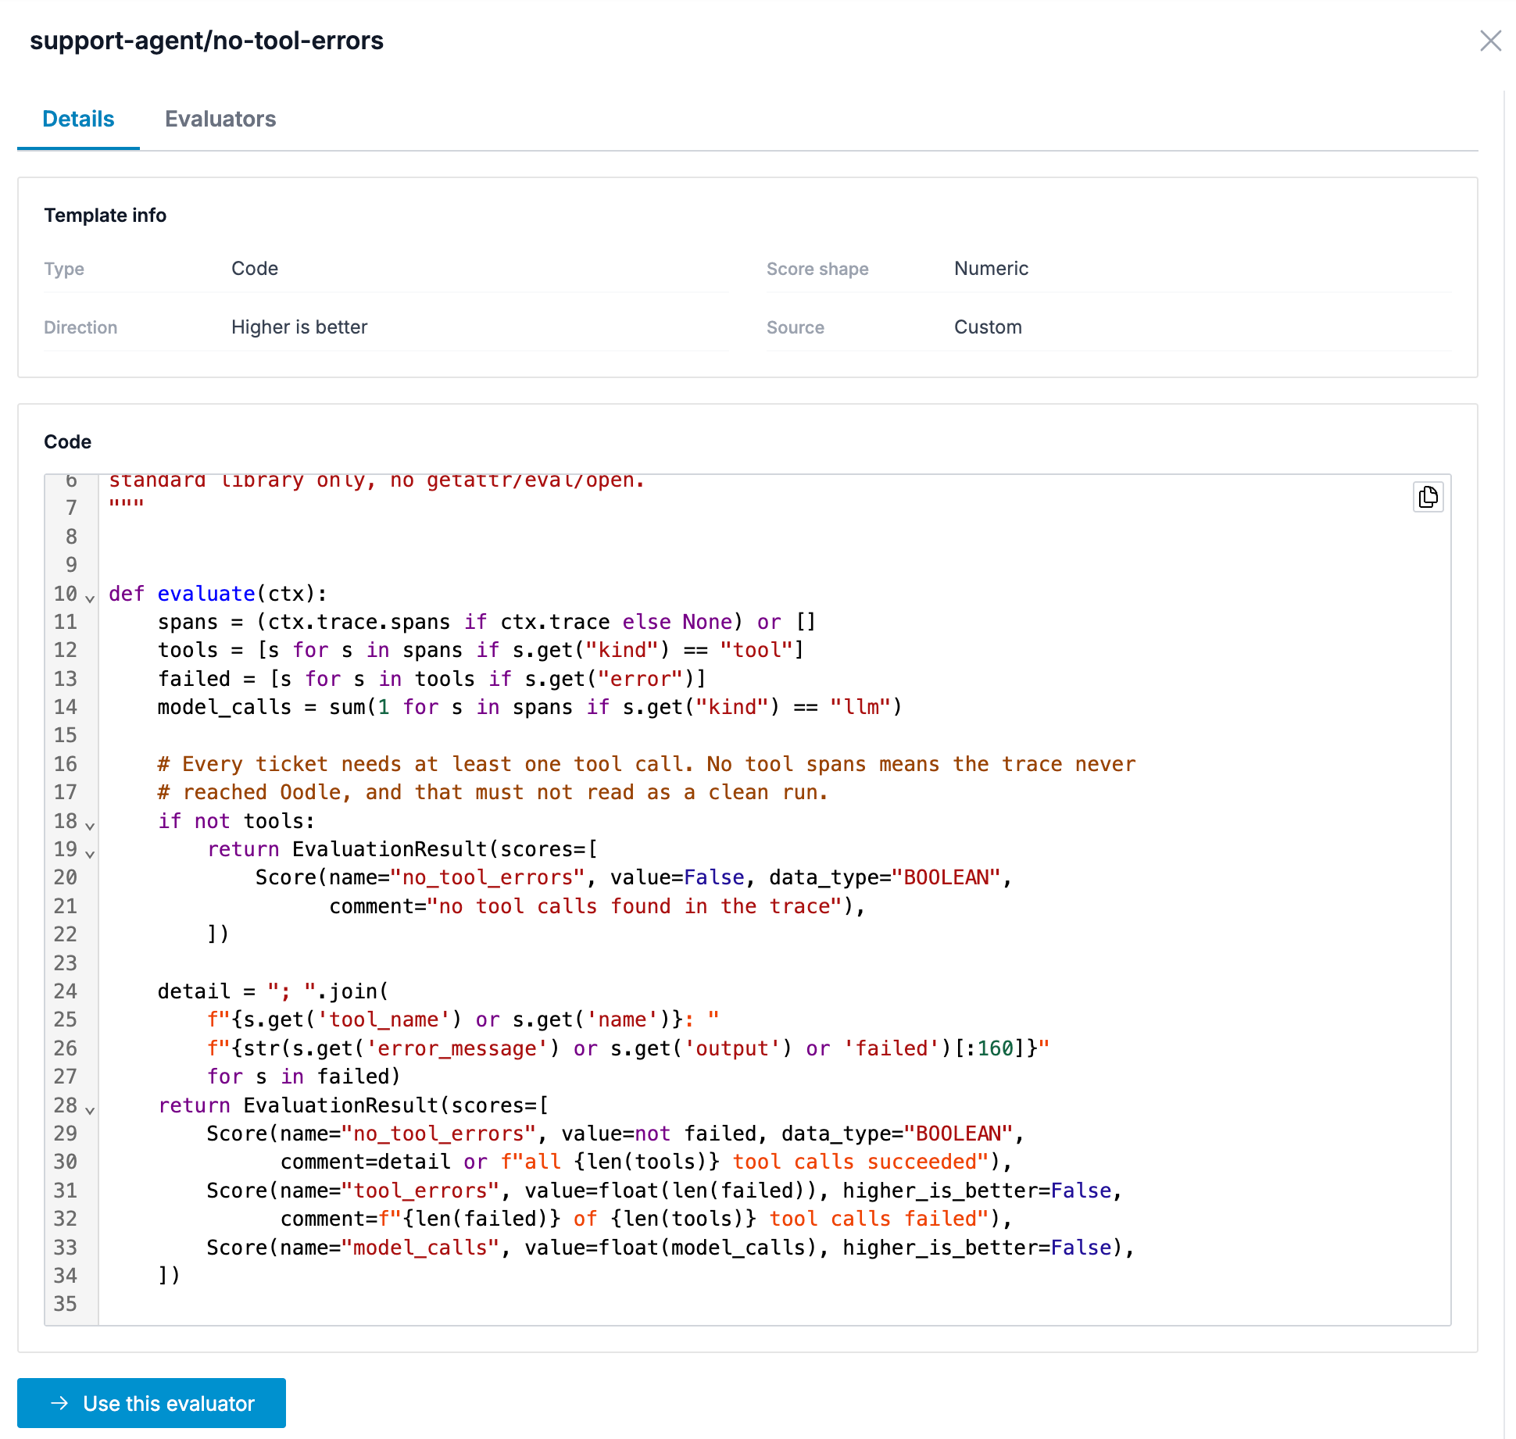1516x1439 pixels.
Task: Click the 'Code' type value
Action: (x=255, y=268)
